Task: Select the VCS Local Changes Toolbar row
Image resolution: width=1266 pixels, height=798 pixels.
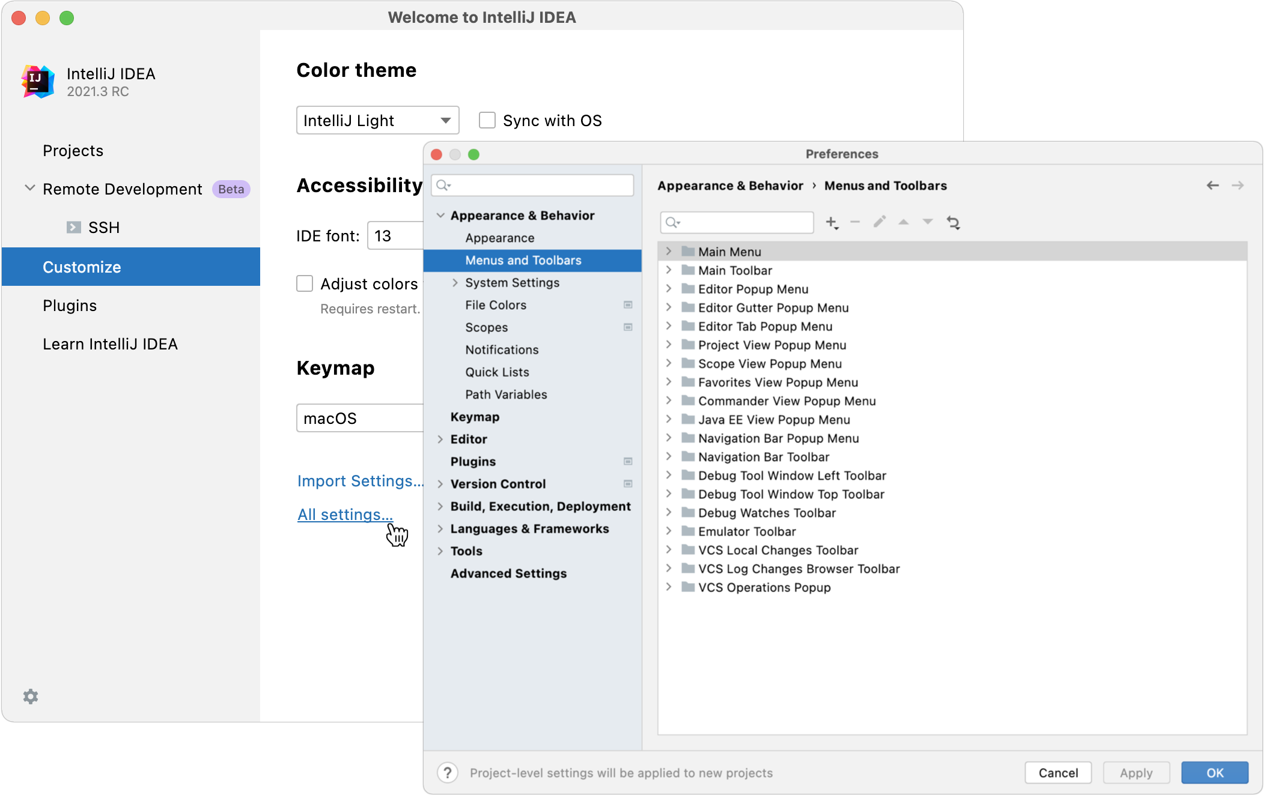Action: coord(952,550)
